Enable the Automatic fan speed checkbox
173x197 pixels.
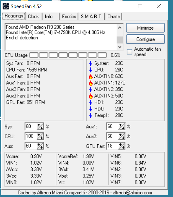130,52
